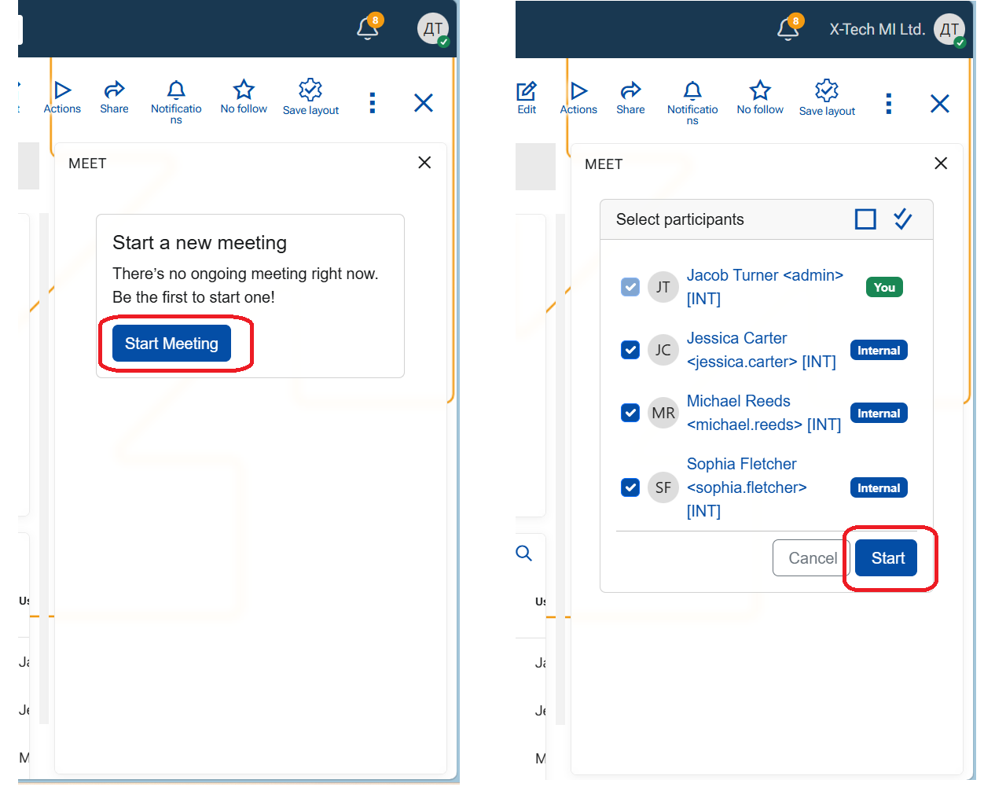
Task: Toggle Sophia Fletcher's participant checkbox
Action: [x=630, y=487]
